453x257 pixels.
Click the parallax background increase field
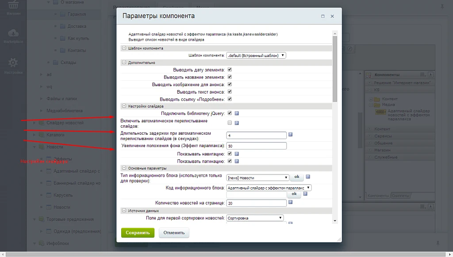(257, 146)
